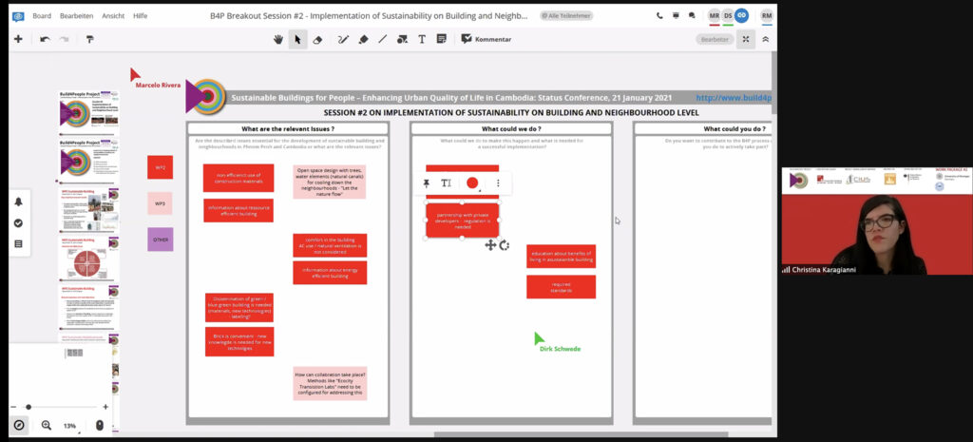Expand the Alle Teilnehmer participants list
973x442 pixels.
click(x=565, y=15)
